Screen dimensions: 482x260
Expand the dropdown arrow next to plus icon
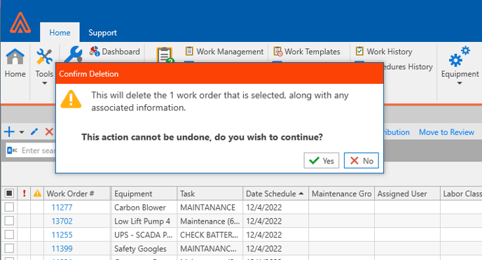click(x=22, y=132)
